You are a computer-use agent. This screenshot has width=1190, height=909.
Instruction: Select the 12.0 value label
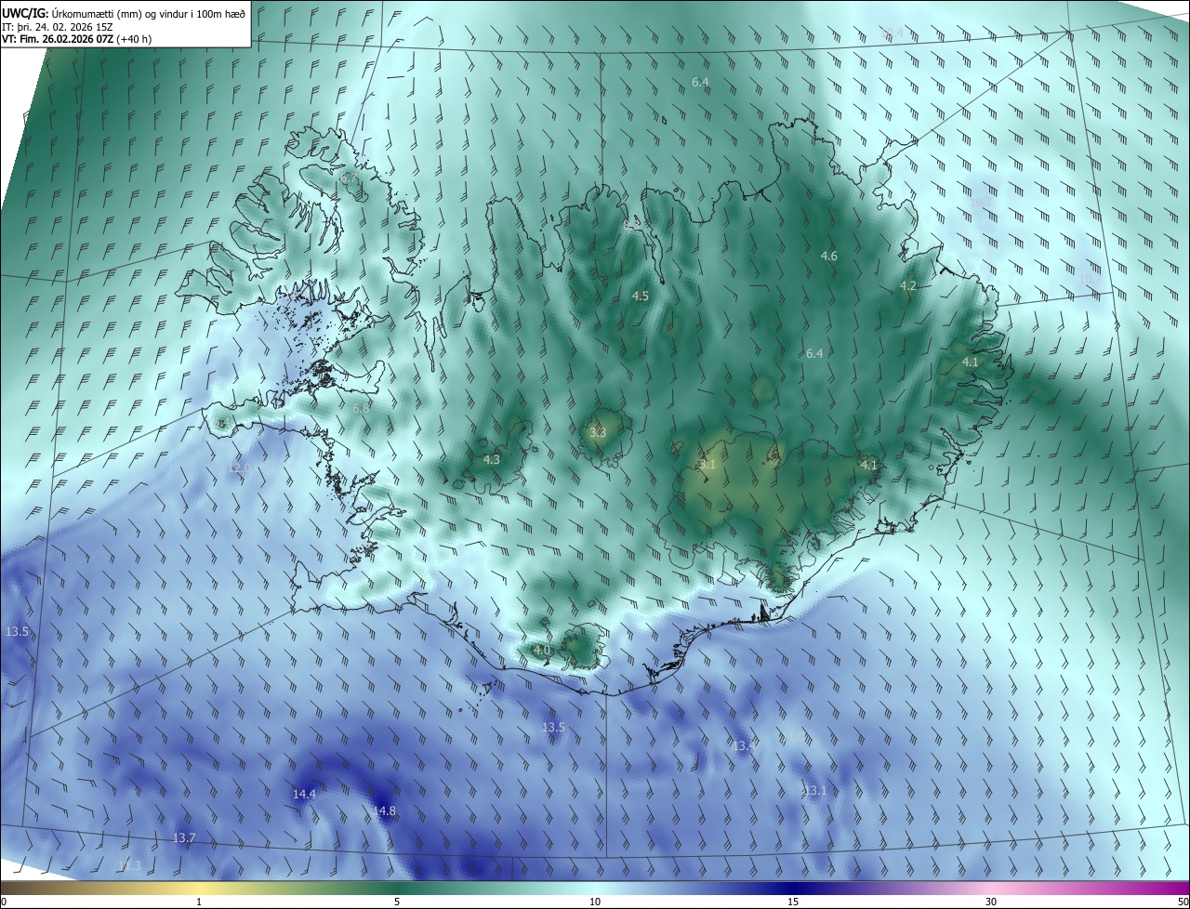click(x=241, y=468)
